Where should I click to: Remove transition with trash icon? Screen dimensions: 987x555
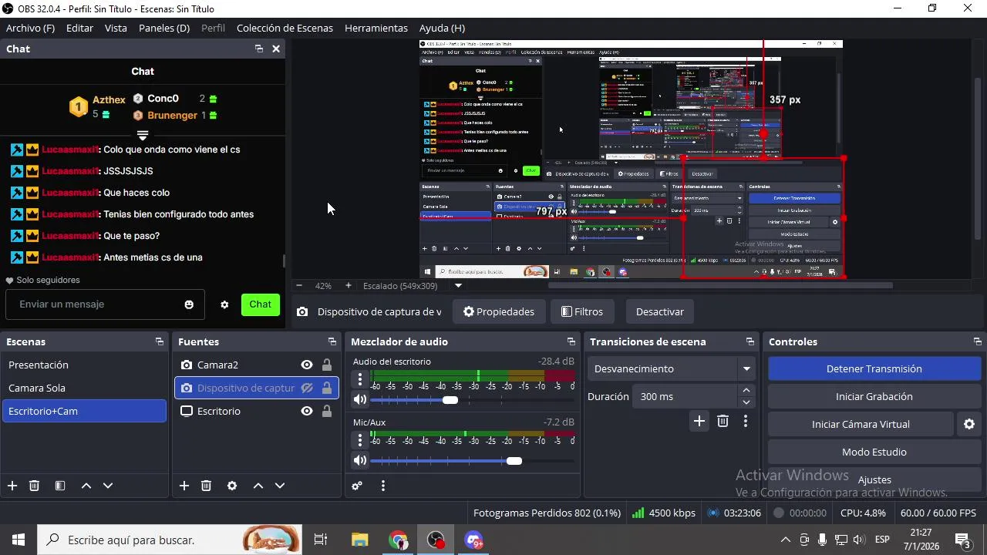click(x=723, y=421)
